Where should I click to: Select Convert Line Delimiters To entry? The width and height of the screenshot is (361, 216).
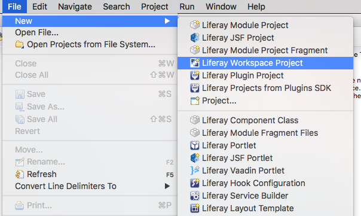coord(90,186)
